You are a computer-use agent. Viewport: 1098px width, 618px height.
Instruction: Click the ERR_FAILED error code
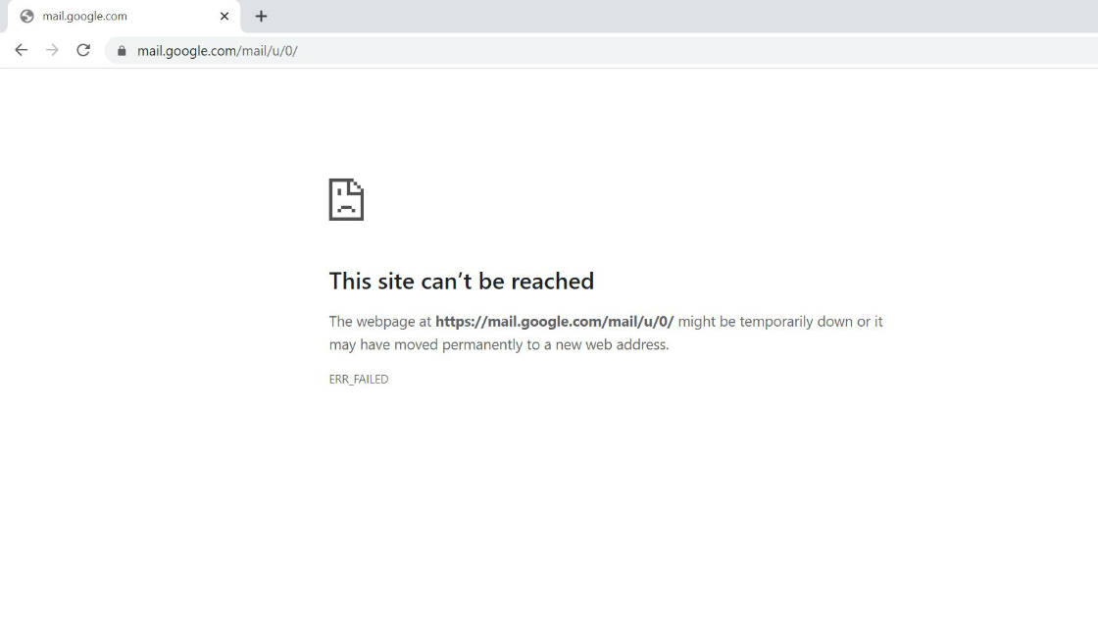click(x=359, y=379)
